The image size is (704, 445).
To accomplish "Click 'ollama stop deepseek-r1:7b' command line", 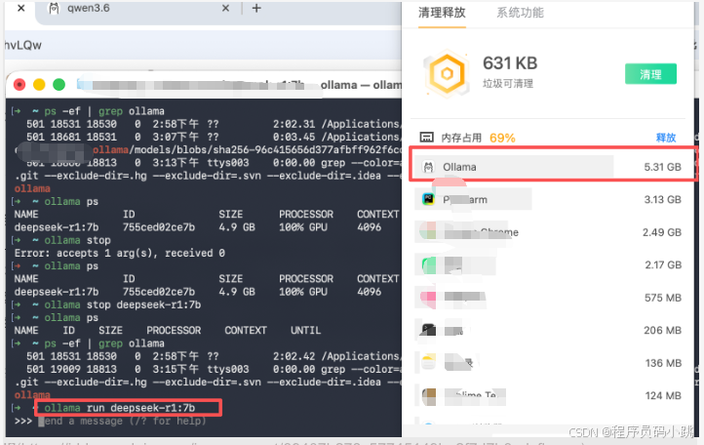I will (122, 304).
